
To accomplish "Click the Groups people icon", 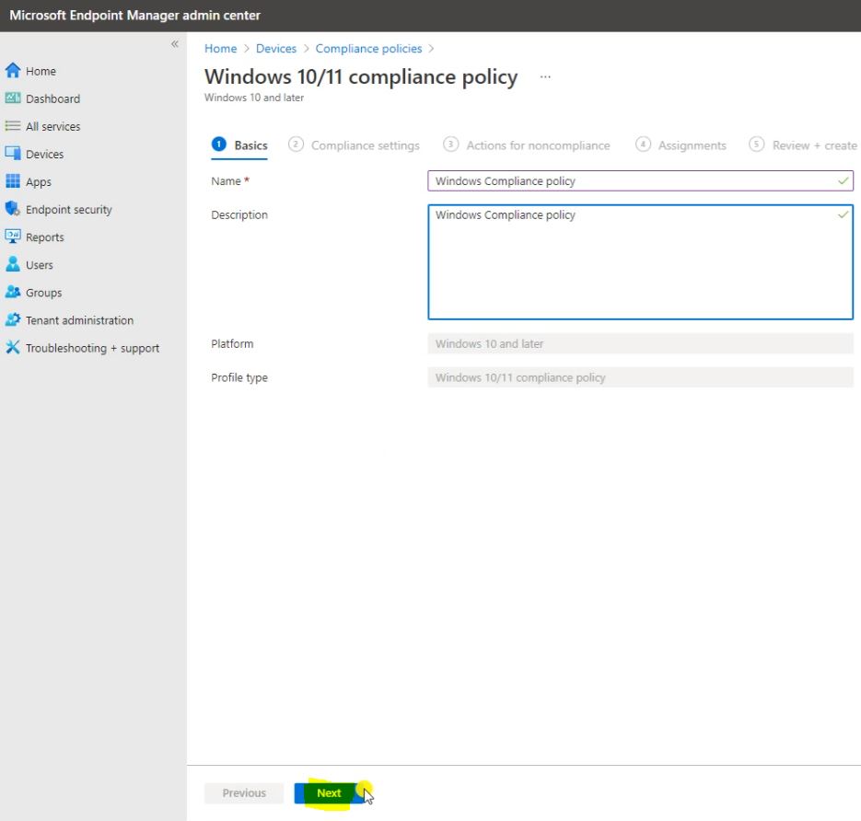I will click(13, 292).
